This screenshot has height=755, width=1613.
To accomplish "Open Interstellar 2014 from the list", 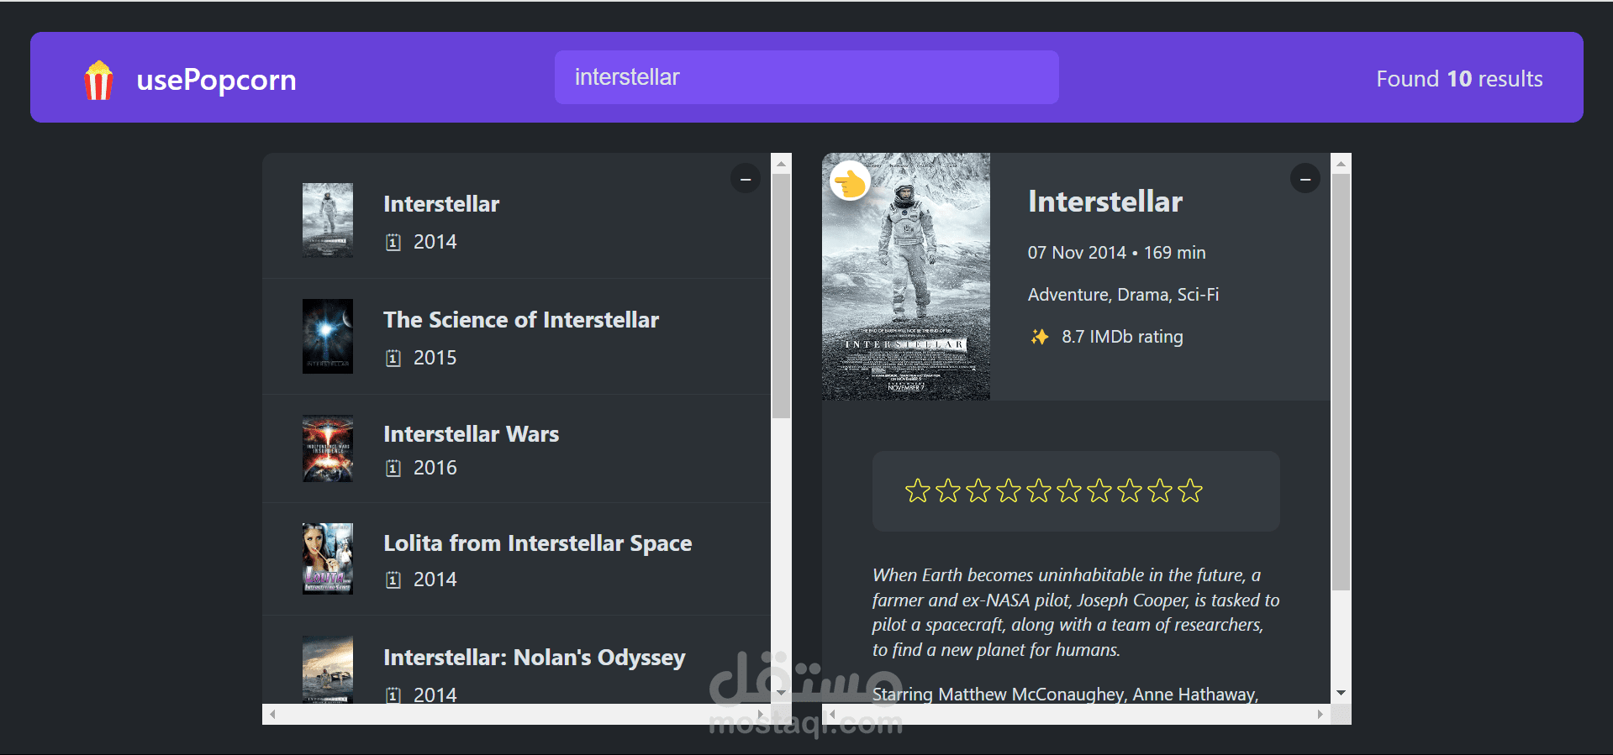I will [516, 221].
